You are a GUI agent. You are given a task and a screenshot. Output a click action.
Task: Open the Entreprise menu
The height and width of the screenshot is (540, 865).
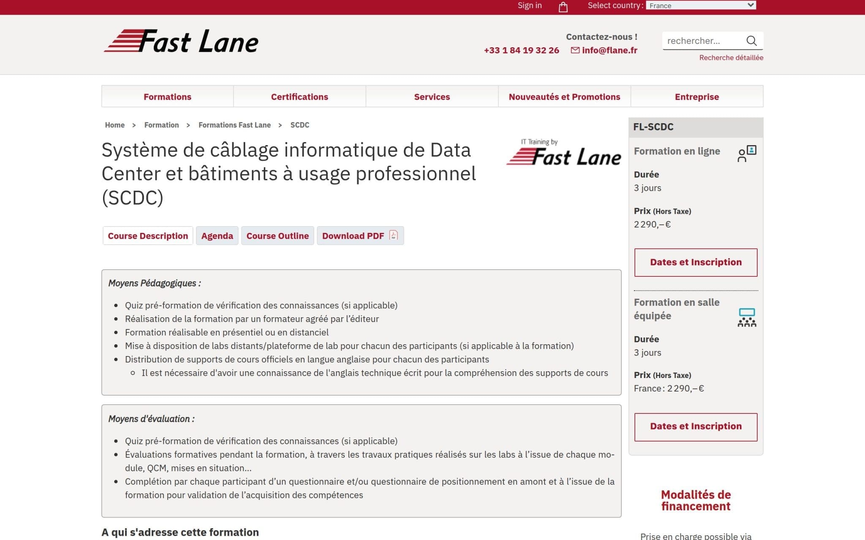pyautogui.click(x=697, y=97)
